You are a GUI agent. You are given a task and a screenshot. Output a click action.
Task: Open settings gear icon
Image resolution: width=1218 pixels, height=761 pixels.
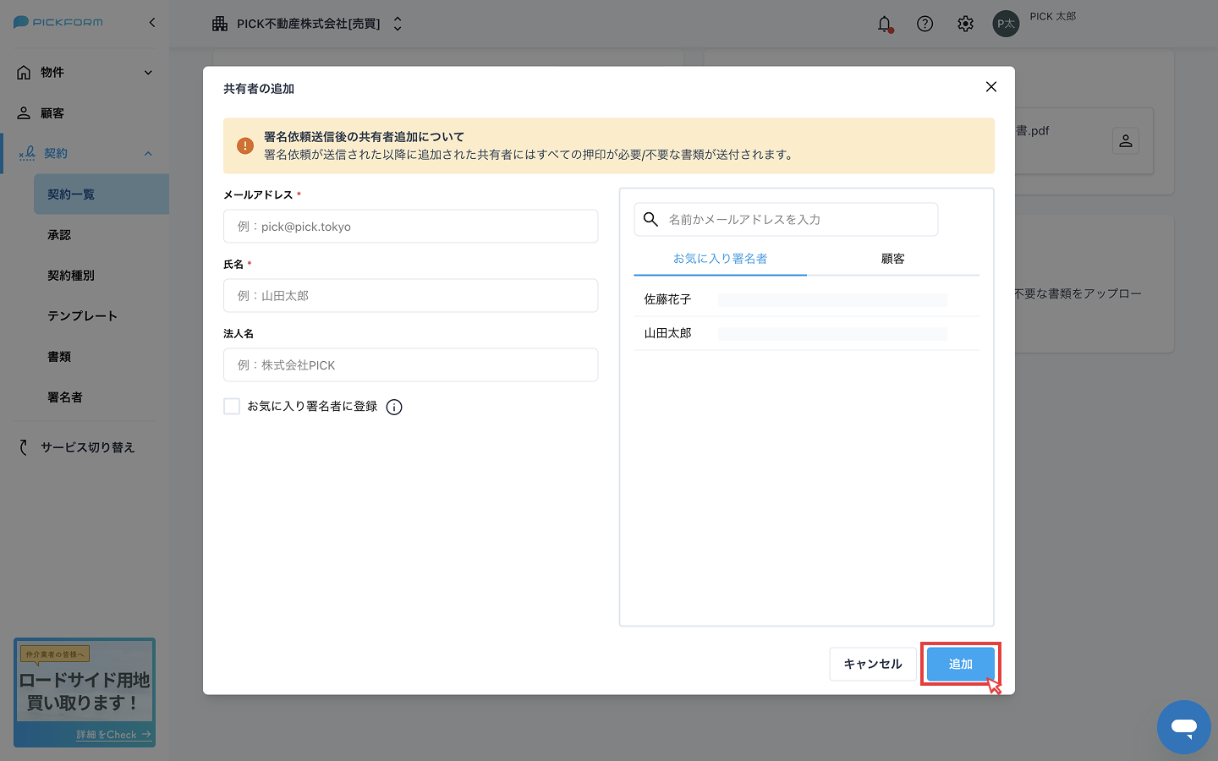click(x=965, y=24)
